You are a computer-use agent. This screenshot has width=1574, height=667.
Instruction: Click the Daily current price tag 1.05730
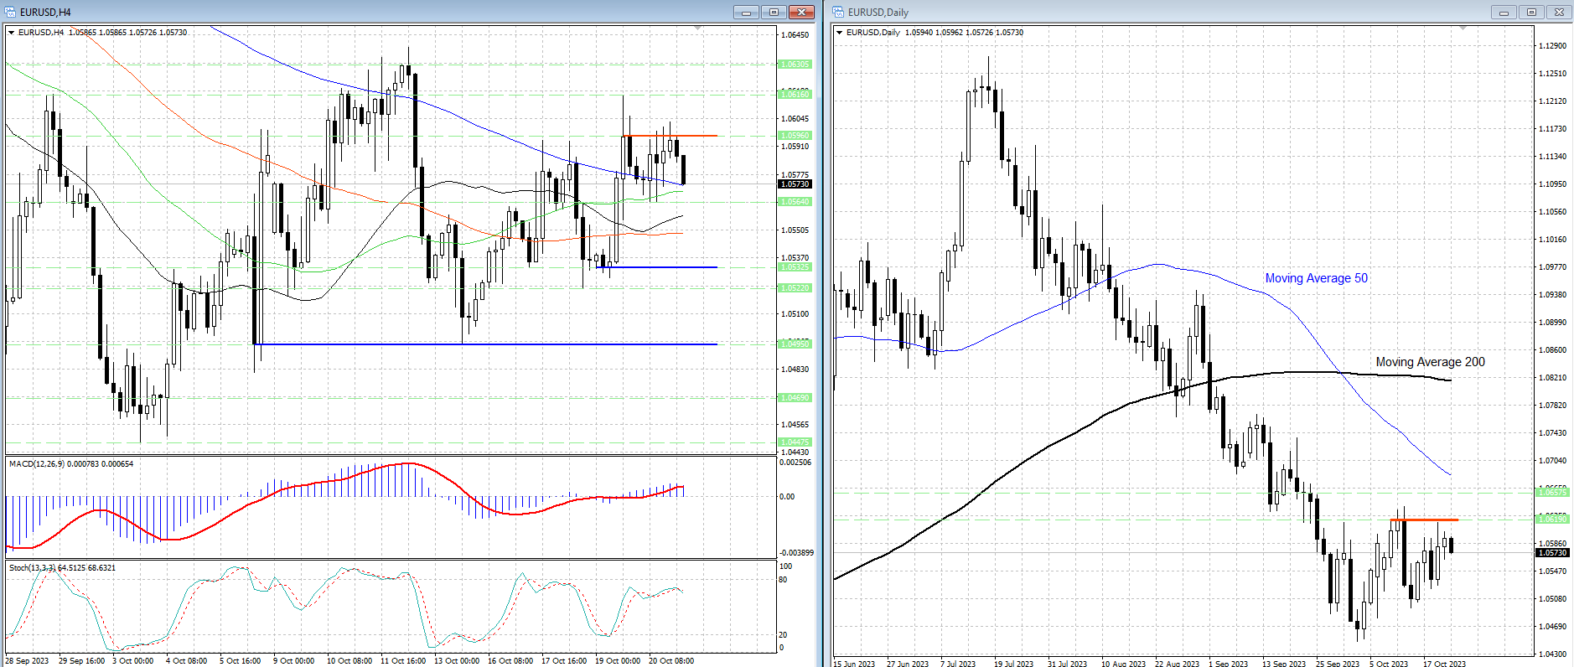coord(1552,553)
